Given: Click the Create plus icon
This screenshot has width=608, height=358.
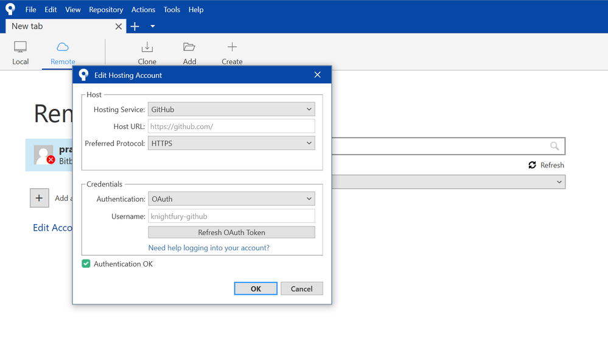Looking at the screenshot, I should [232, 47].
